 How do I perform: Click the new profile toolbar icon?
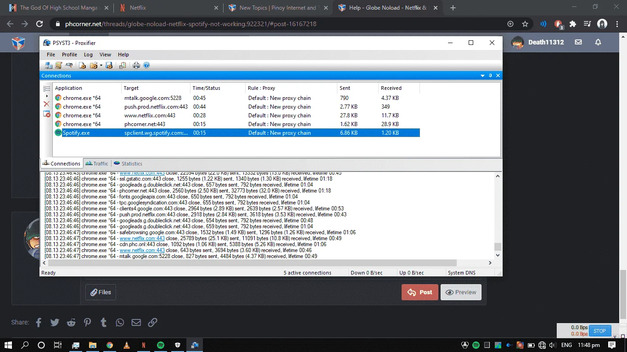tap(83, 66)
